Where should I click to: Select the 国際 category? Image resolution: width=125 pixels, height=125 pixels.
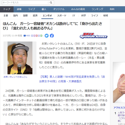pos(25,16)
